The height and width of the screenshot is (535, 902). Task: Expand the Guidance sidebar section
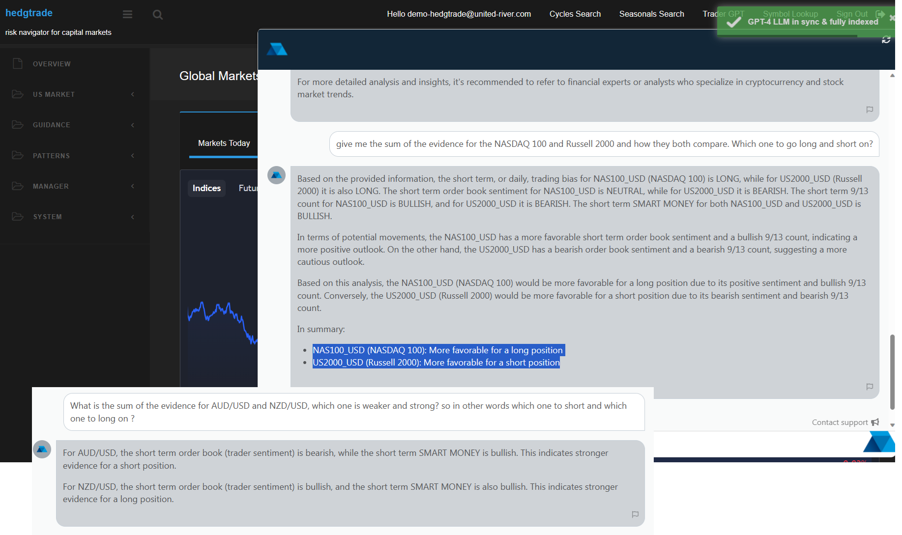pyautogui.click(x=74, y=125)
